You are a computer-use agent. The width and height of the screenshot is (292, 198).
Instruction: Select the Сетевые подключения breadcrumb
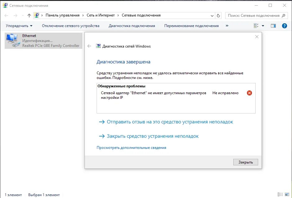[x=141, y=15]
